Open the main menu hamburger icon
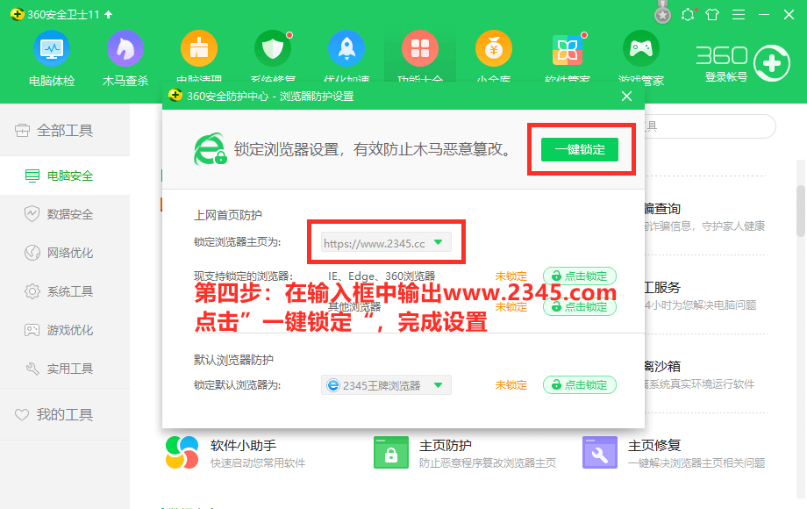 pos(739,14)
